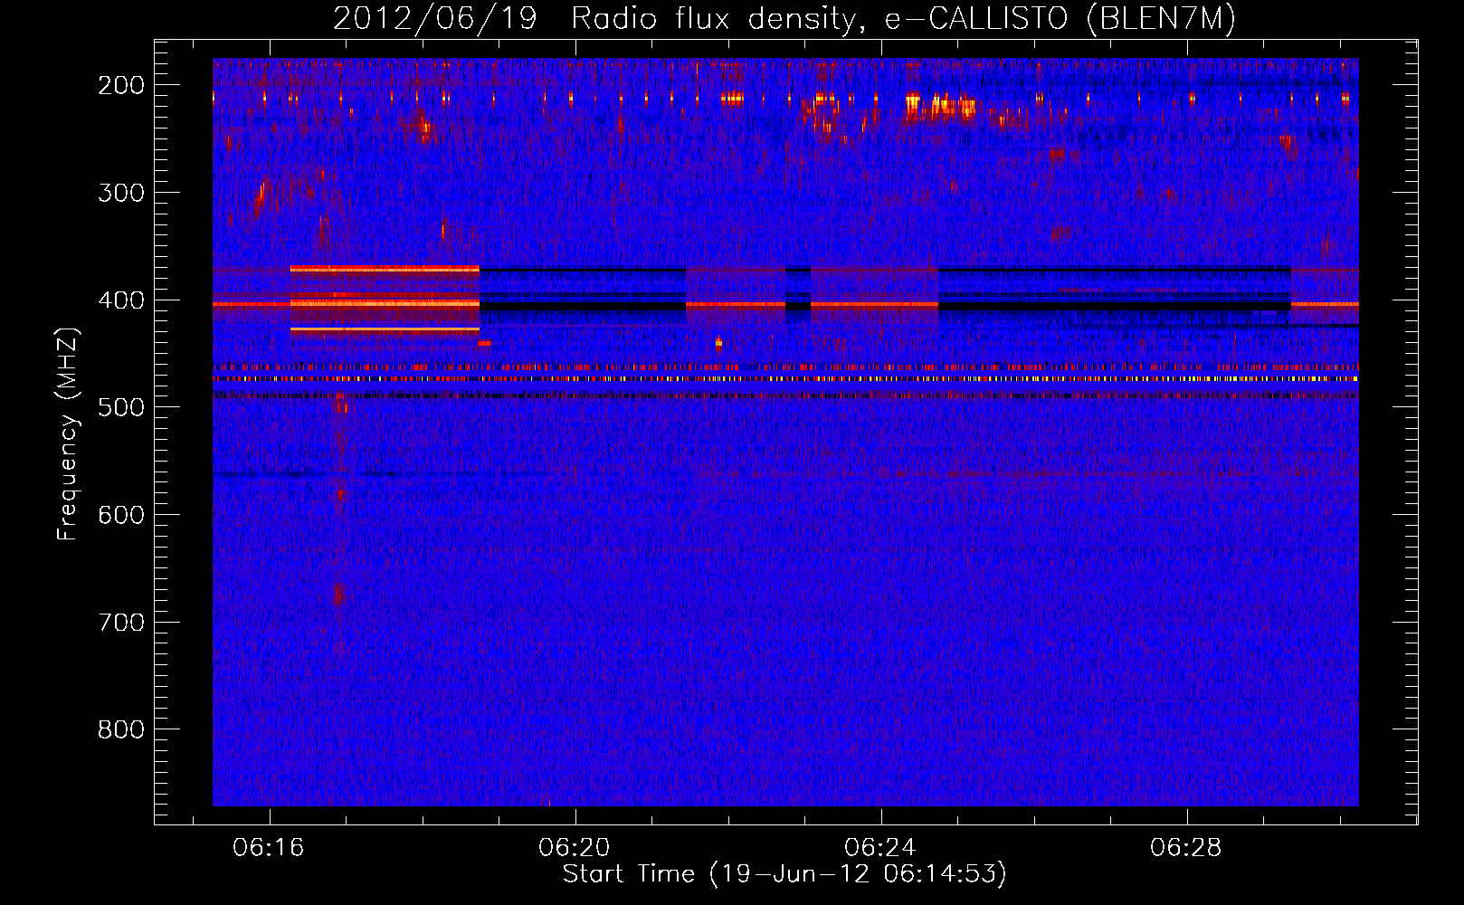Click the 200 frequency tick label
This screenshot has height=905, width=1464.
click(x=121, y=85)
